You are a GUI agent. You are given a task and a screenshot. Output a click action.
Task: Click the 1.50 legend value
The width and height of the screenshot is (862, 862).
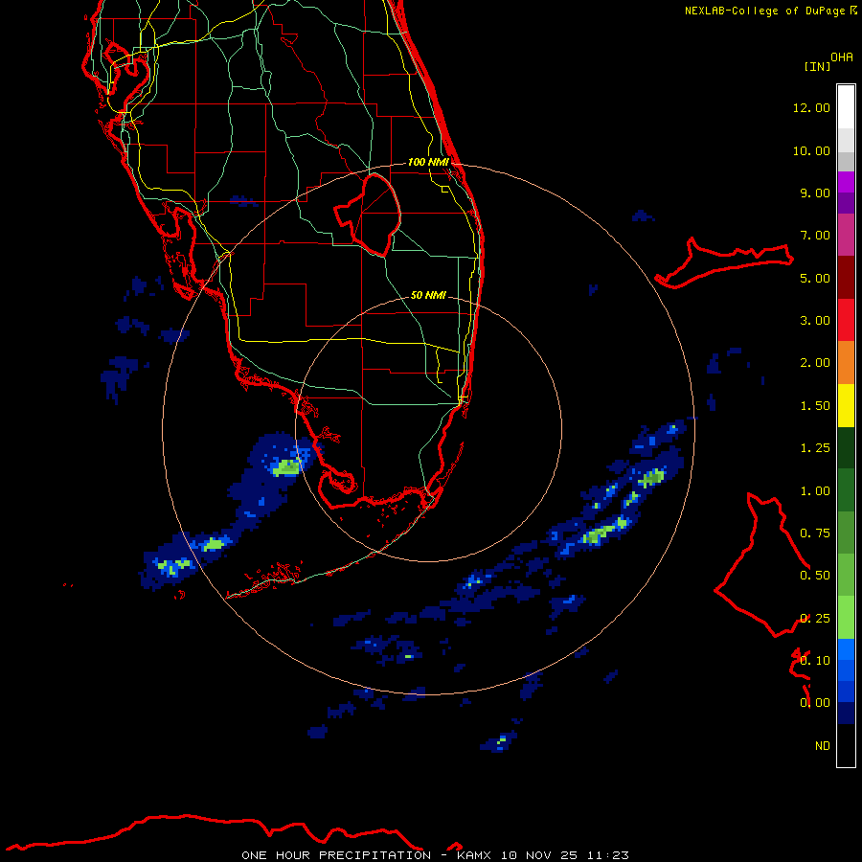click(815, 406)
